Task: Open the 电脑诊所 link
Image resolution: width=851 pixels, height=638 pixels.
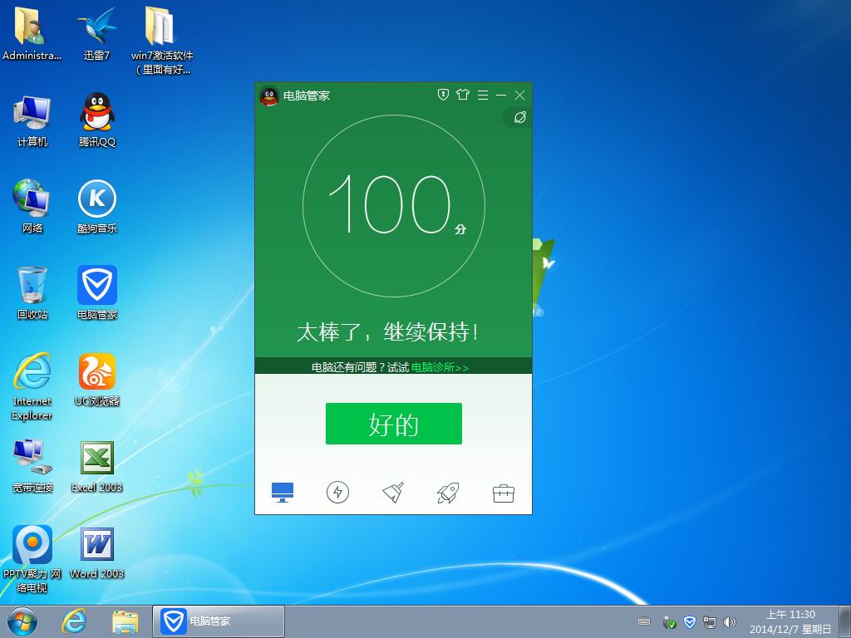Action: click(x=440, y=367)
